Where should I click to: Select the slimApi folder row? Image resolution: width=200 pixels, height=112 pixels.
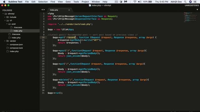point(20,14)
